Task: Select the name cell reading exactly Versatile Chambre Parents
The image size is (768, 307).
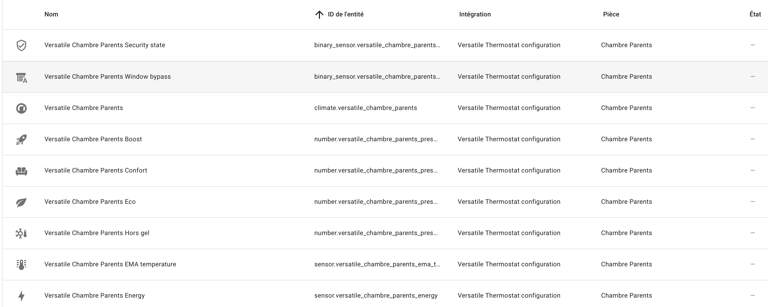Action: (x=83, y=108)
